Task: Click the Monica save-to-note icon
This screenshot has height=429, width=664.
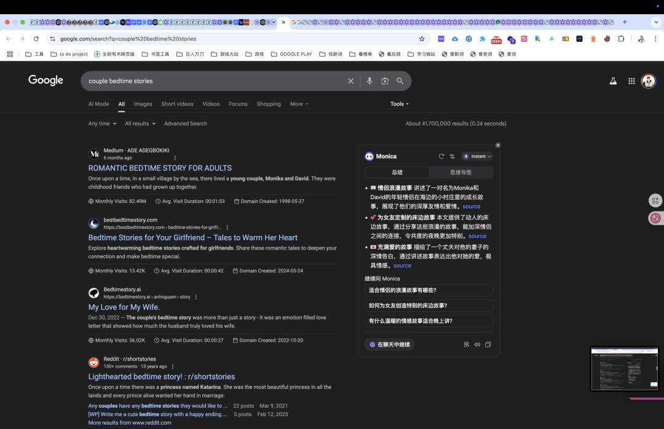Action: [x=466, y=344]
